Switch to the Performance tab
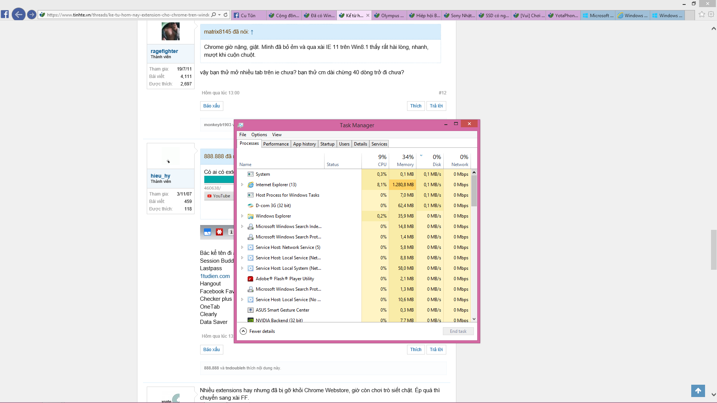Screen dimensions: 717x403 click(x=276, y=144)
